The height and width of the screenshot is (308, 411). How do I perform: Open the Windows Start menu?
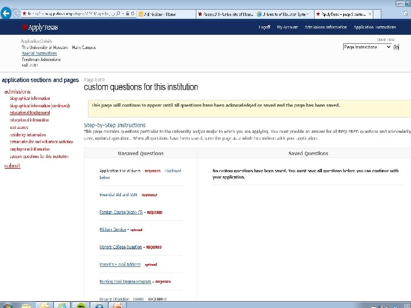pos(7,305)
